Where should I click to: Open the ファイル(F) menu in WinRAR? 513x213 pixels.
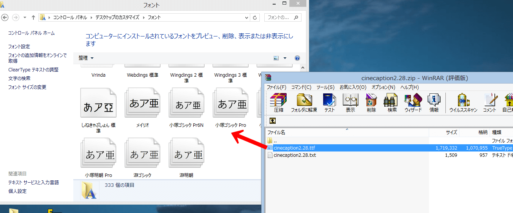click(x=276, y=87)
